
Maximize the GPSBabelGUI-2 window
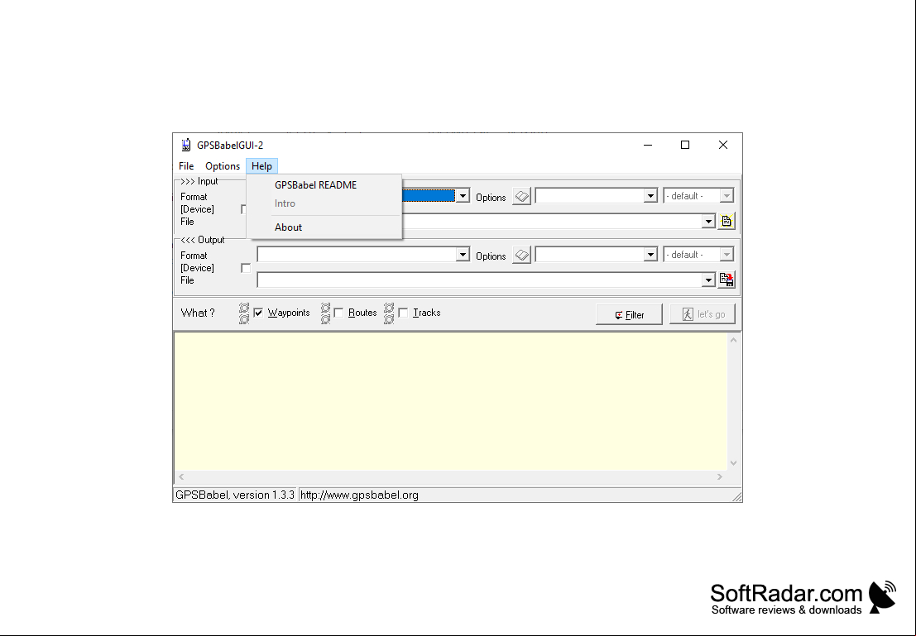[685, 145]
